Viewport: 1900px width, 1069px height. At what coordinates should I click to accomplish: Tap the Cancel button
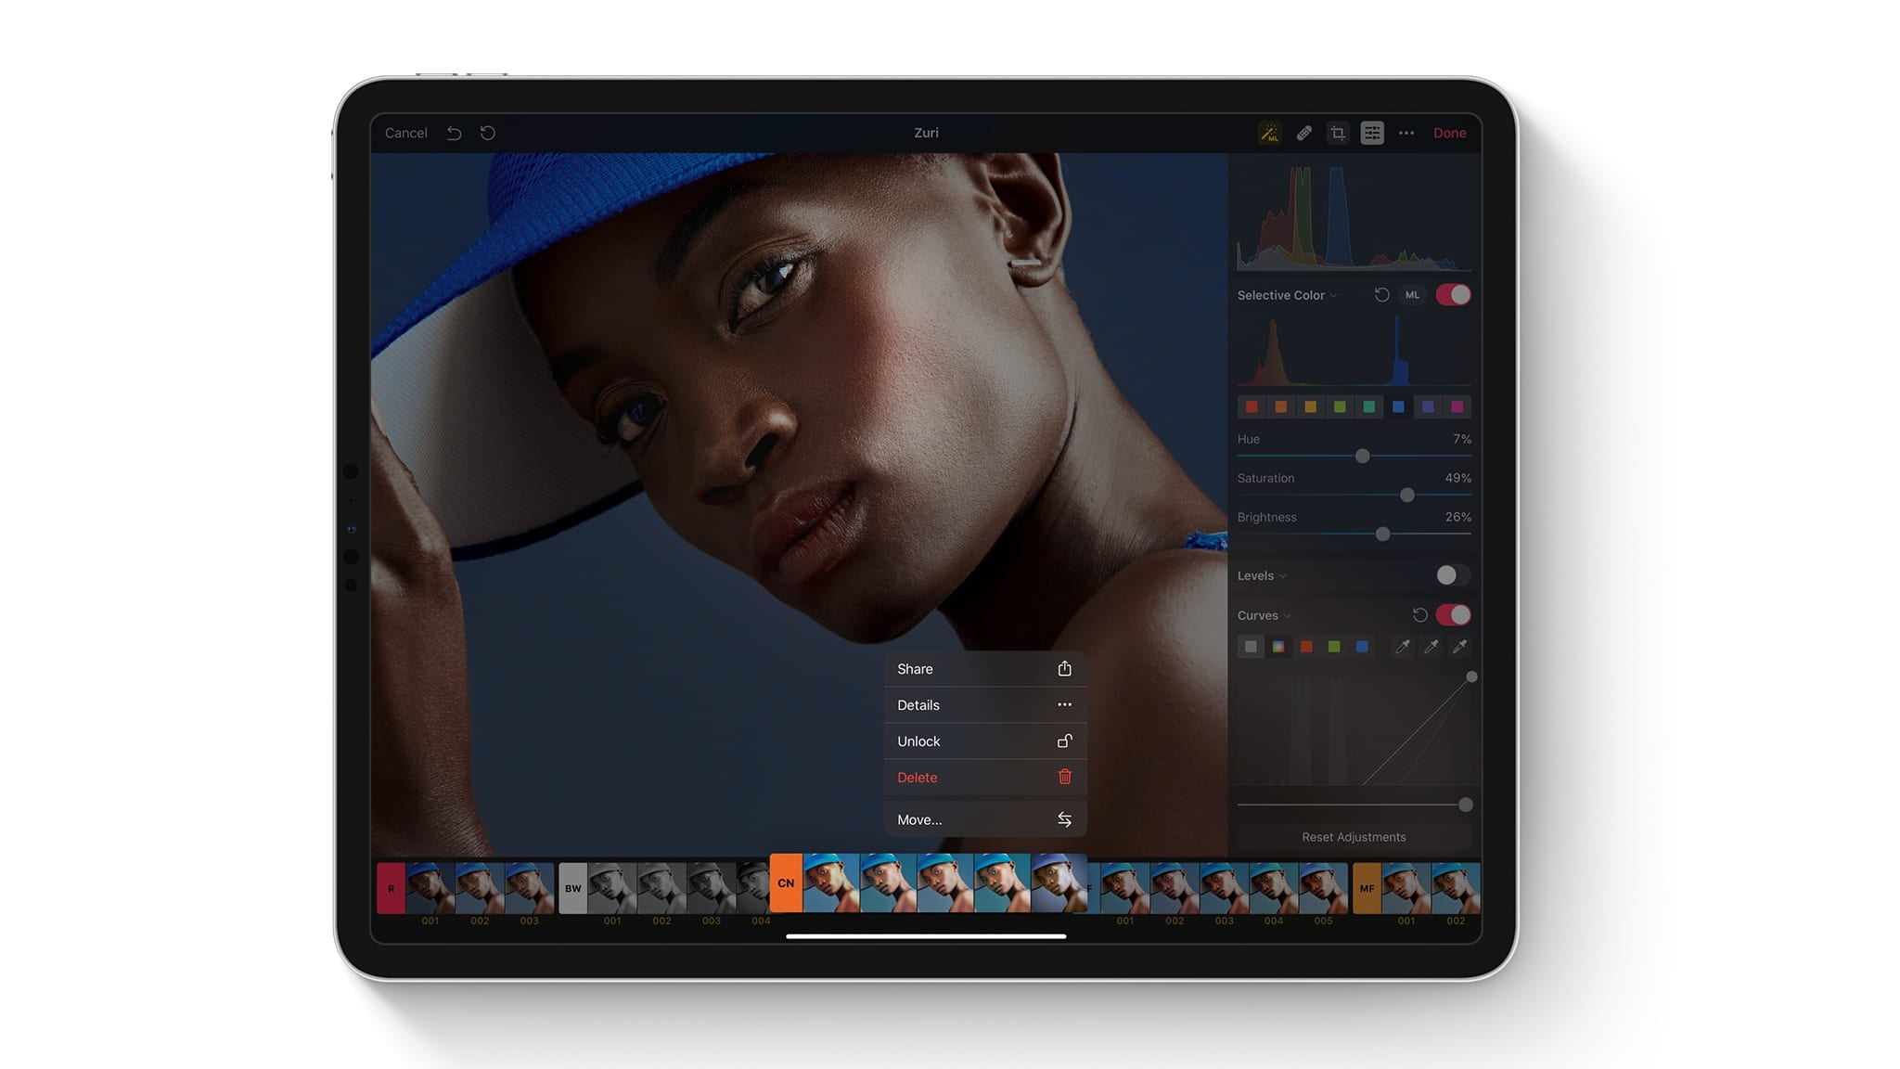point(406,133)
